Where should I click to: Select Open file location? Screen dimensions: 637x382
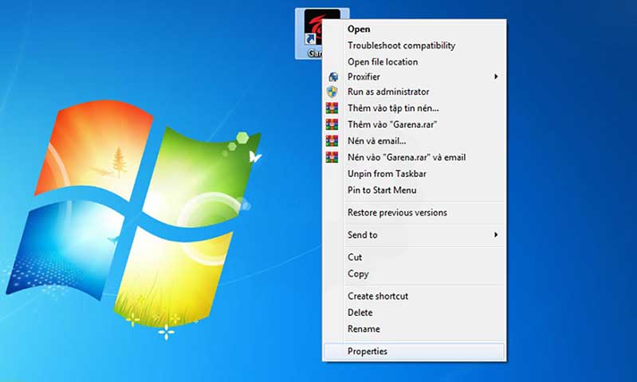click(383, 61)
